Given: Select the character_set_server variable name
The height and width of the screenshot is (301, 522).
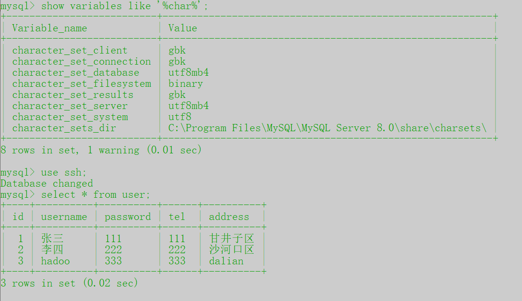Looking at the screenshot, I should pyautogui.click(x=70, y=106).
